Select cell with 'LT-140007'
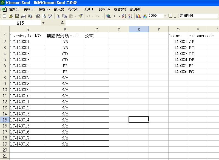 pos(28,78)
